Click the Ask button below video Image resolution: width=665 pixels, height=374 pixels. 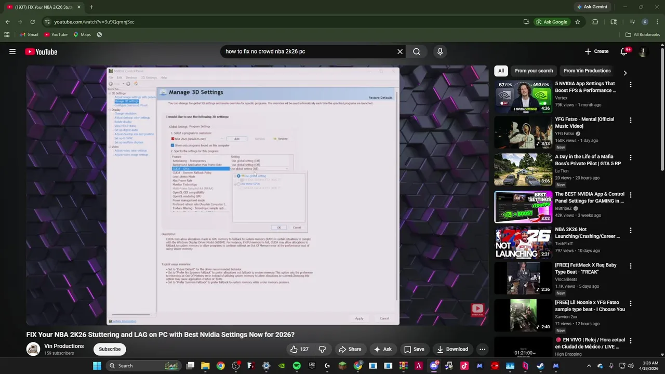pyautogui.click(x=382, y=349)
